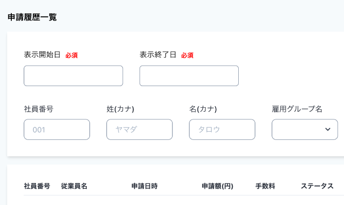Click the 表示開始日 field label
The image size is (344, 205).
[42, 55]
